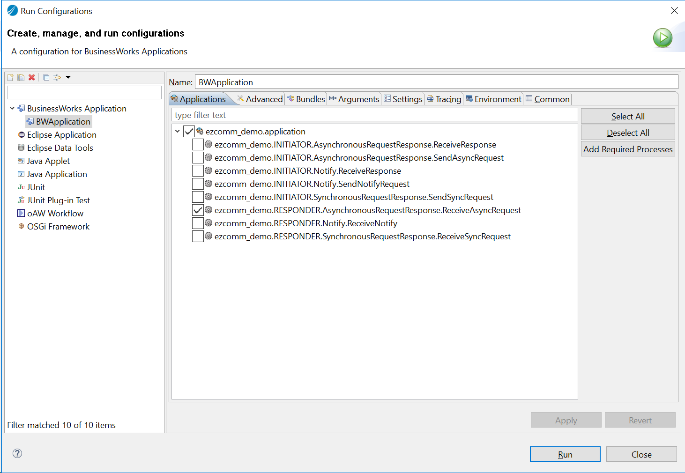This screenshot has width=685, height=473.
Task: Enable the SendNotifyRequest process checkbox
Action: [198, 184]
